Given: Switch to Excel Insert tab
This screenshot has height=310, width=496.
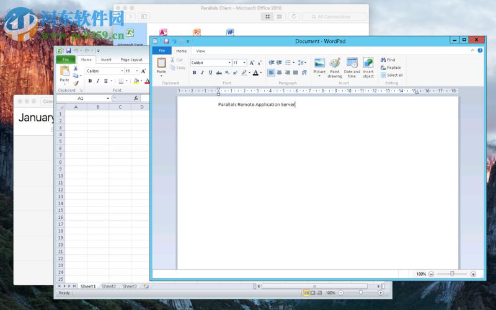Looking at the screenshot, I should [x=106, y=60].
